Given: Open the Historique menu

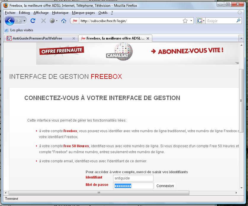Looking at the screenshot, I should coord(60,13).
